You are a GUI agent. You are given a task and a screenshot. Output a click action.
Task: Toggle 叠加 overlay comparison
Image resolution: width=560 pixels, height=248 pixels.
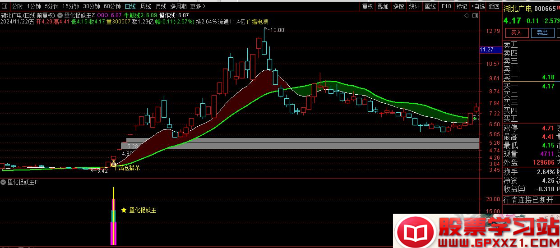click(383, 6)
